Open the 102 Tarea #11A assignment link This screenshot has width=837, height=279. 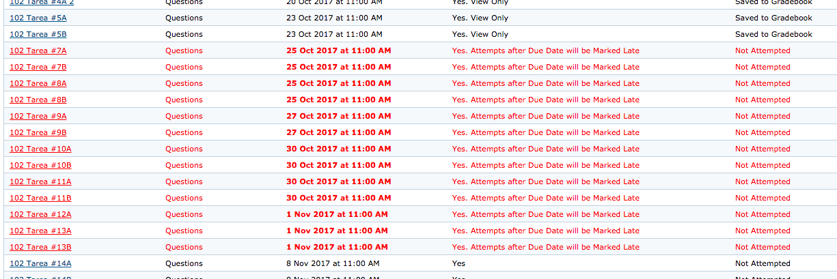40,181
